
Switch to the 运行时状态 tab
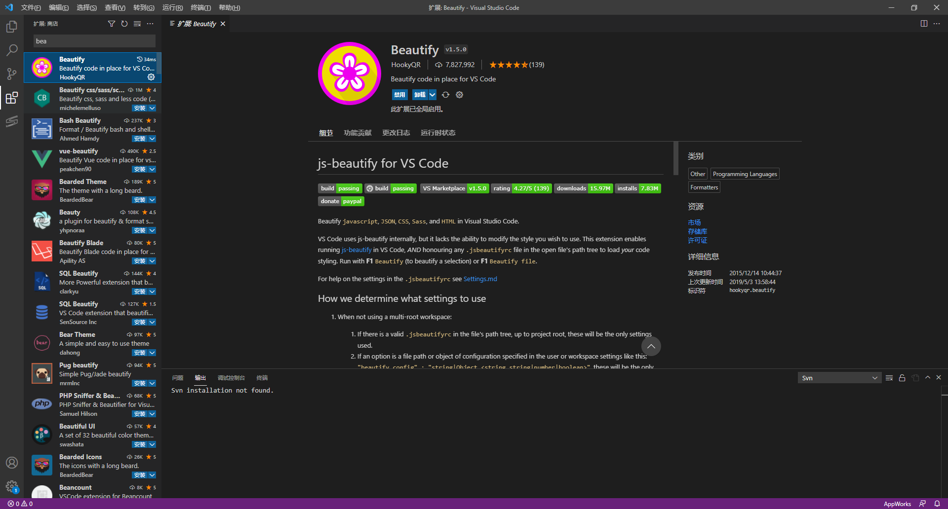(438, 133)
